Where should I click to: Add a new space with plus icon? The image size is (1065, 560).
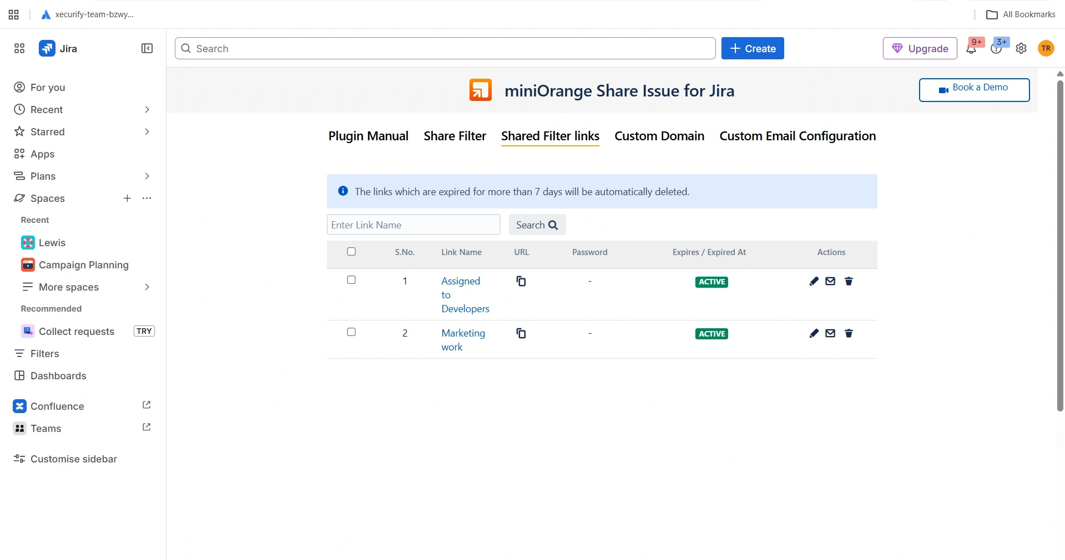127,198
